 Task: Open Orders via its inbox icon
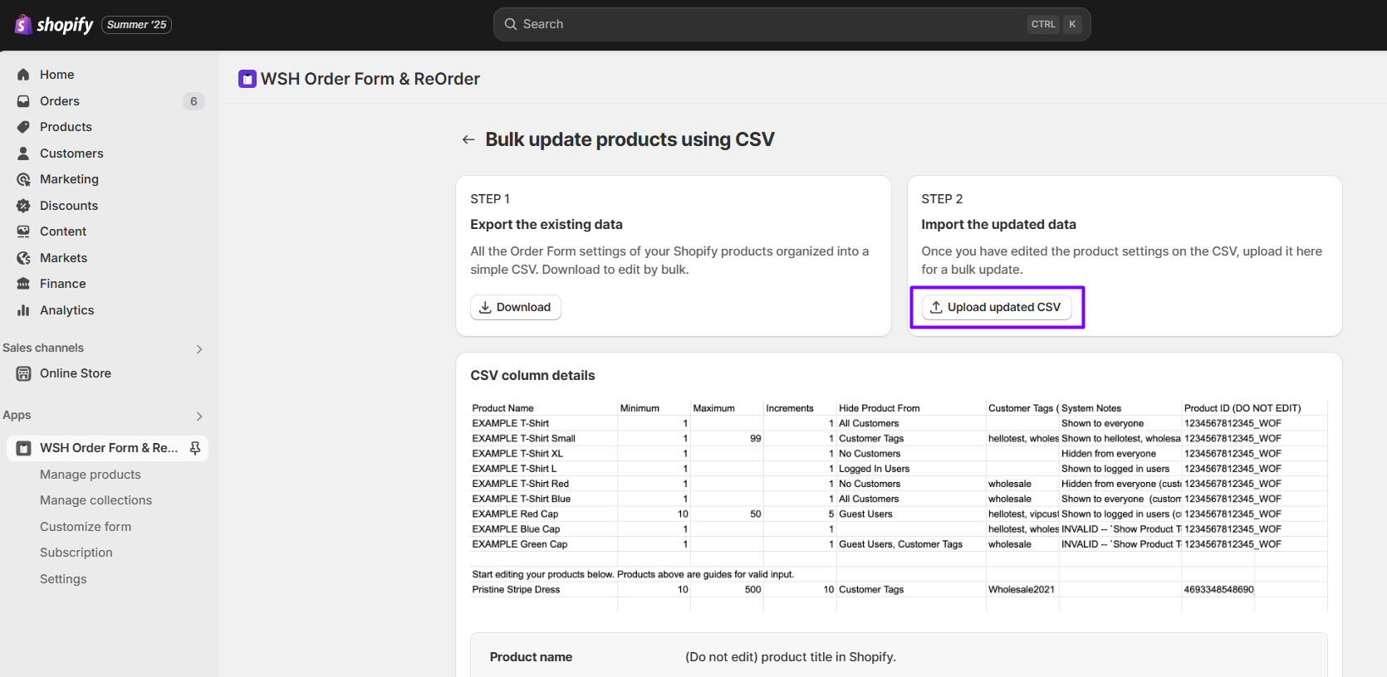pos(23,101)
